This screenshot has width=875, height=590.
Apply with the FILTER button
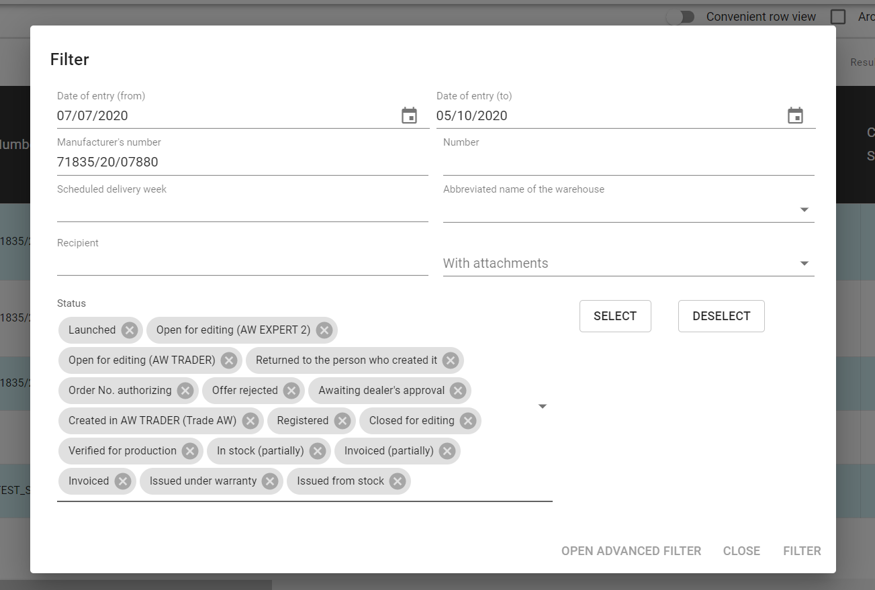[802, 551]
